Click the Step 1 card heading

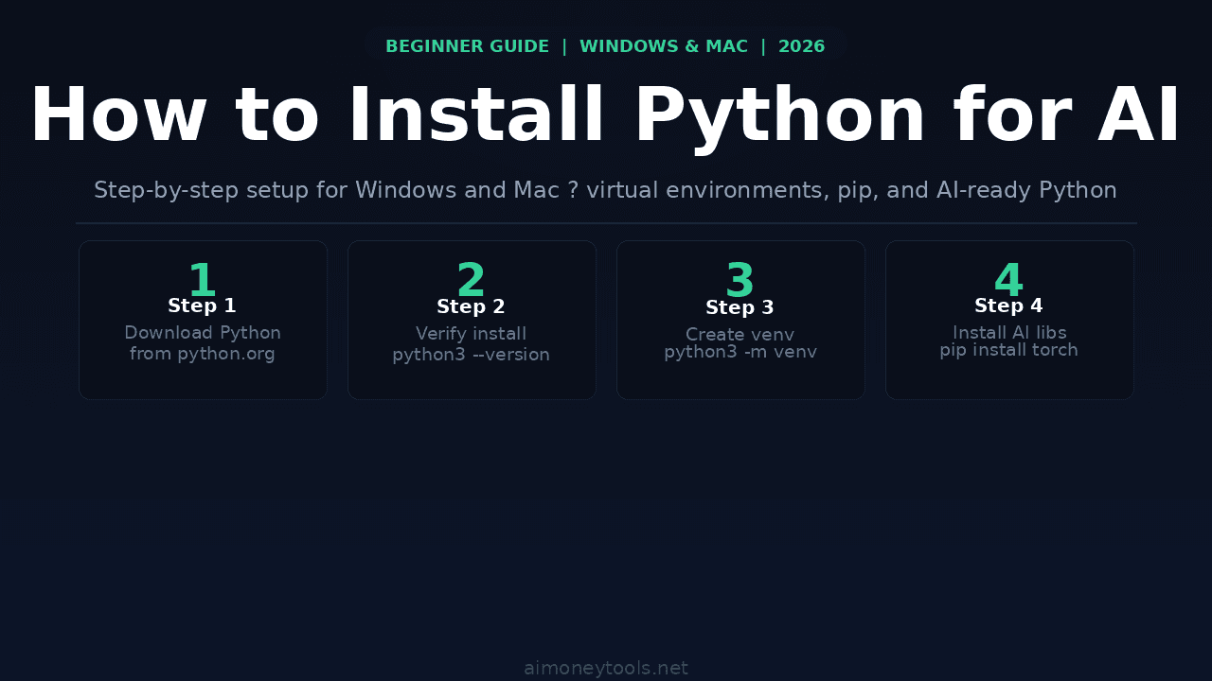[x=202, y=306]
